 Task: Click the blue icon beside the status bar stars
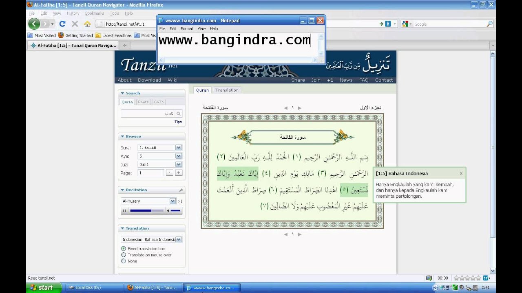coord(486,278)
